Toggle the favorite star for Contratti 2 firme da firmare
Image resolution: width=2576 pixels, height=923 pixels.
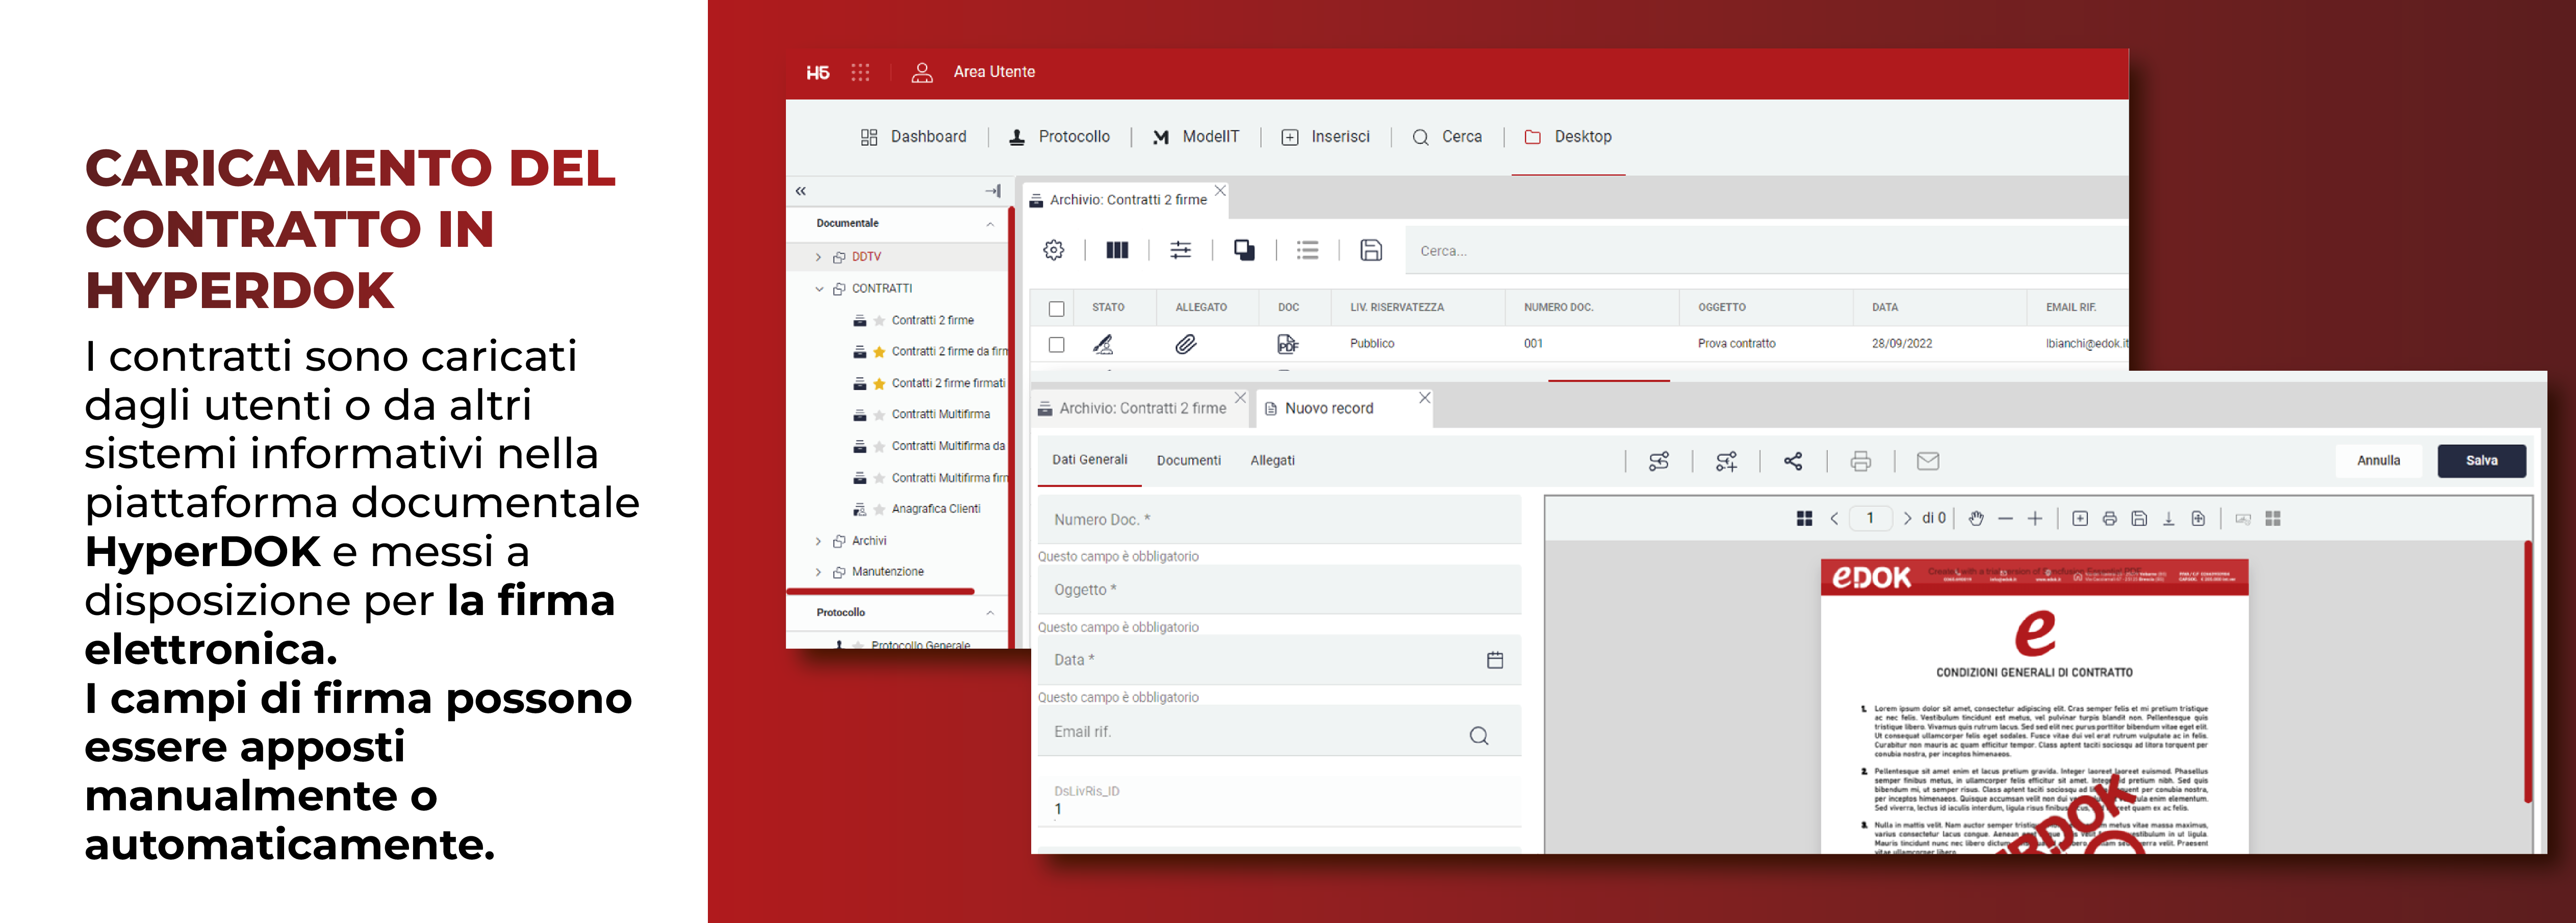[x=879, y=352]
